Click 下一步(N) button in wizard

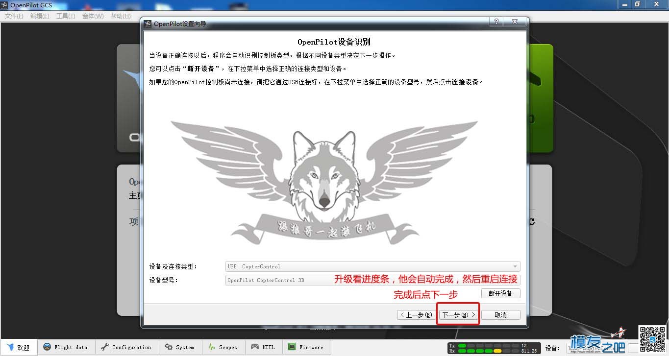tap(458, 315)
